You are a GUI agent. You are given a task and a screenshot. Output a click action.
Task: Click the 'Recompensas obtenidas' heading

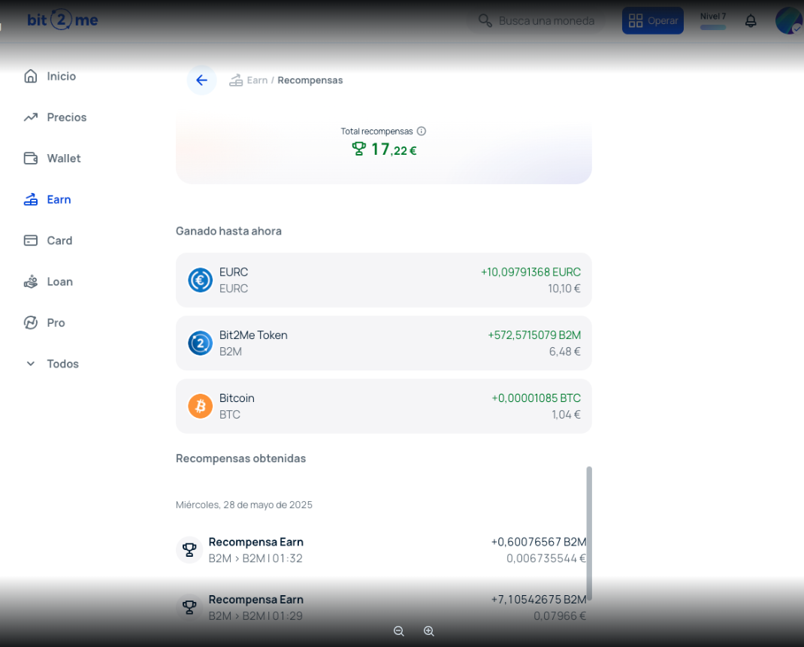(241, 458)
